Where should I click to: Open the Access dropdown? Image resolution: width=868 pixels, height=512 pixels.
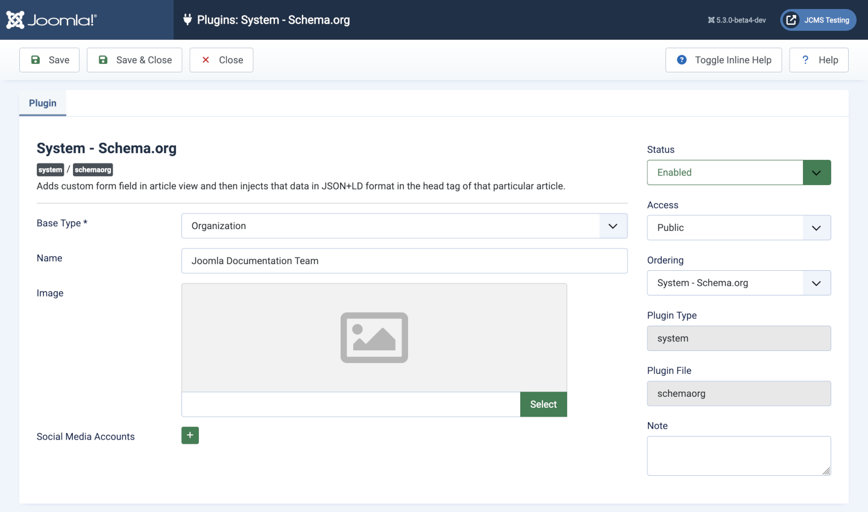coord(739,227)
